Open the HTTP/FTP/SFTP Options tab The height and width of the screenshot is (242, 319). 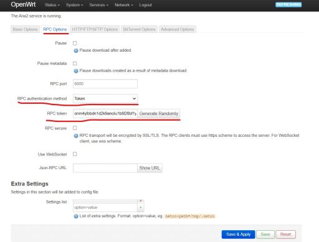pyautogui.click(x=95, y=29)
